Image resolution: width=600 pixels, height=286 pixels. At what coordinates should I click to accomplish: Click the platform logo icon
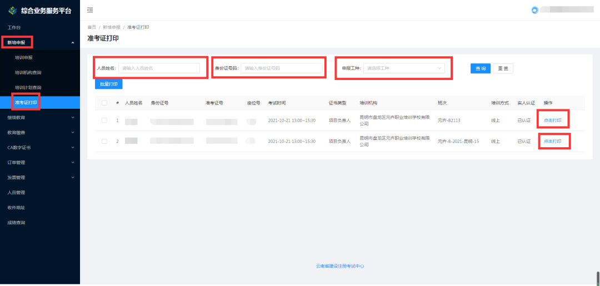point(12,10)
